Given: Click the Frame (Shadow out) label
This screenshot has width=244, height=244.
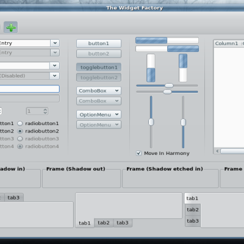Looking at the screenshot, I should 76,169.
